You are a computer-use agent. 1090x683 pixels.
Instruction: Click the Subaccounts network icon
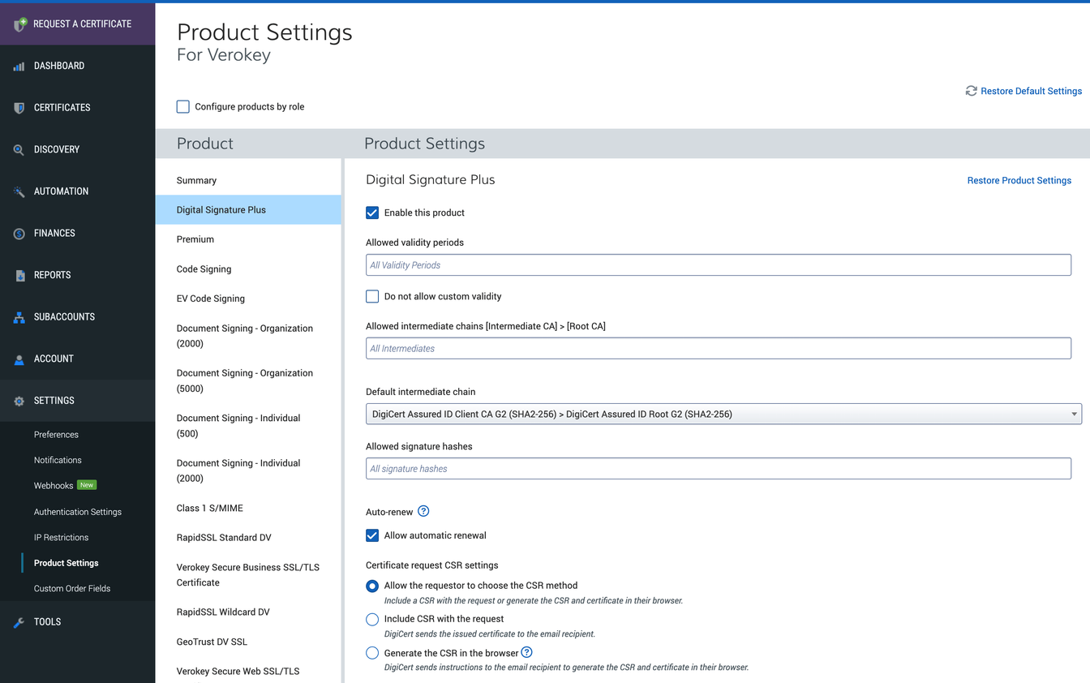(x=18, y=316)
